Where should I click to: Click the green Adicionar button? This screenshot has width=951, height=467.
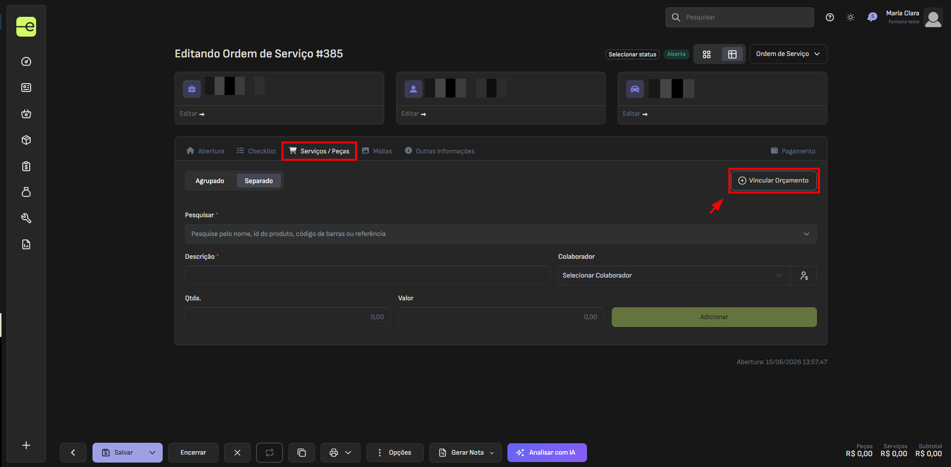click(714, 317)
